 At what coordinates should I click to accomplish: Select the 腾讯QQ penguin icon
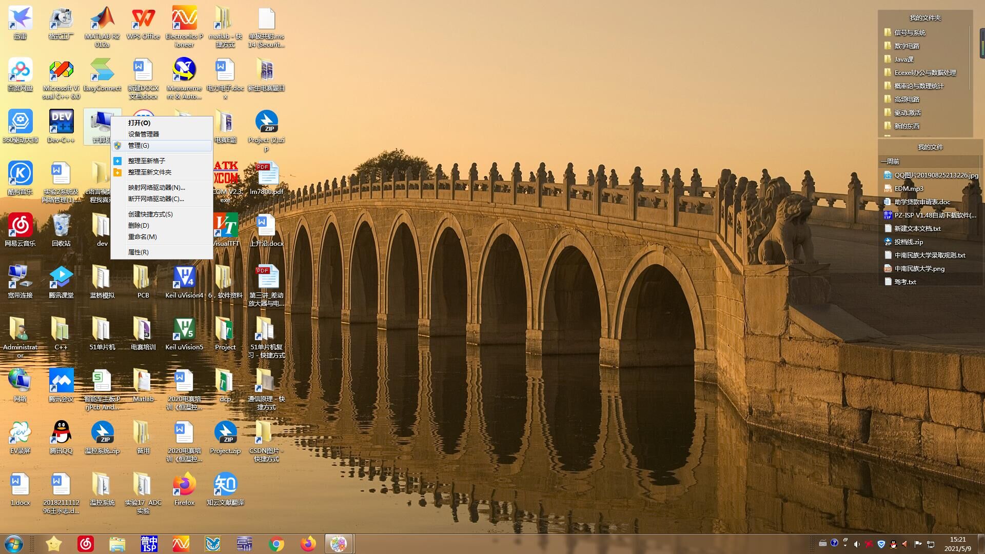pyautogui.click(x=61, y=438)
